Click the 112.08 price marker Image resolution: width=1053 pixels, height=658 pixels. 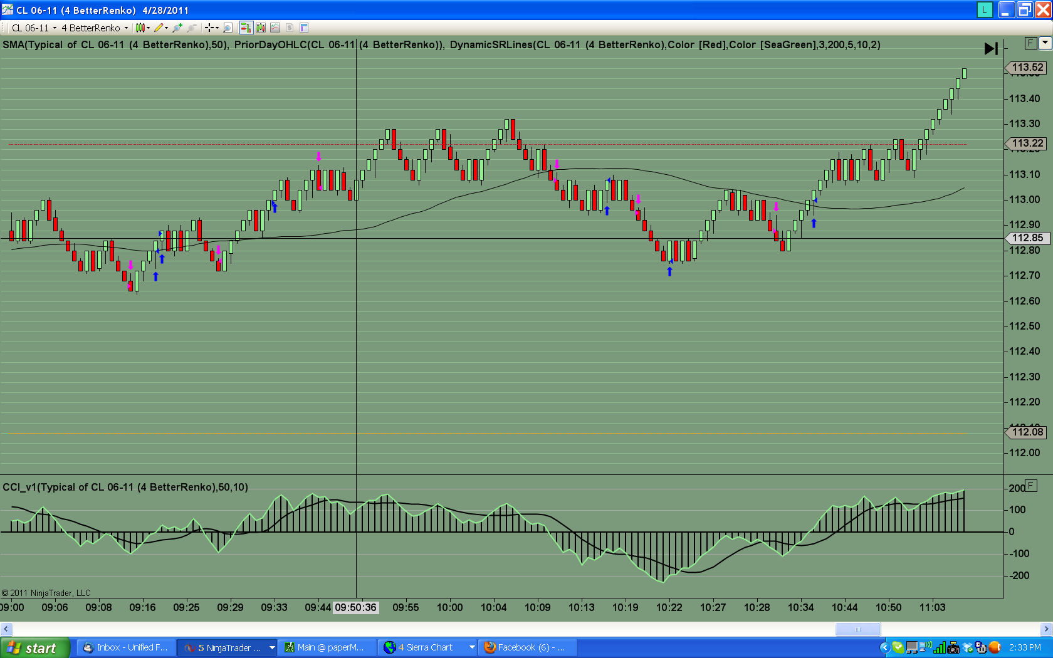point(1027,432)
